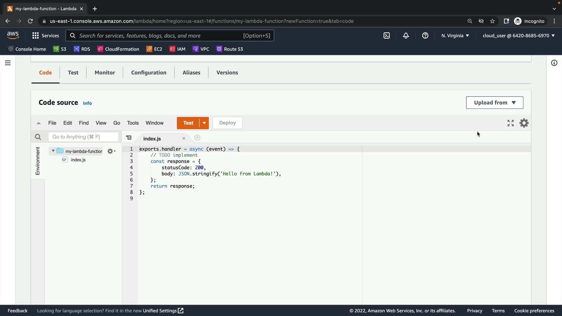The width and height of the screenshot is (562, 316).
Task: Open the Tools menu in editor
Action: pos(133,123)
